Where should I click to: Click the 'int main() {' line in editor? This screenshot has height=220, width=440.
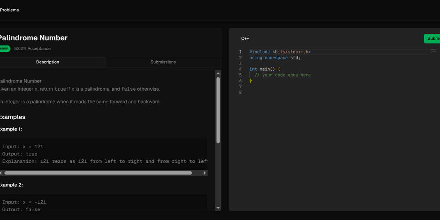(264, 69)
